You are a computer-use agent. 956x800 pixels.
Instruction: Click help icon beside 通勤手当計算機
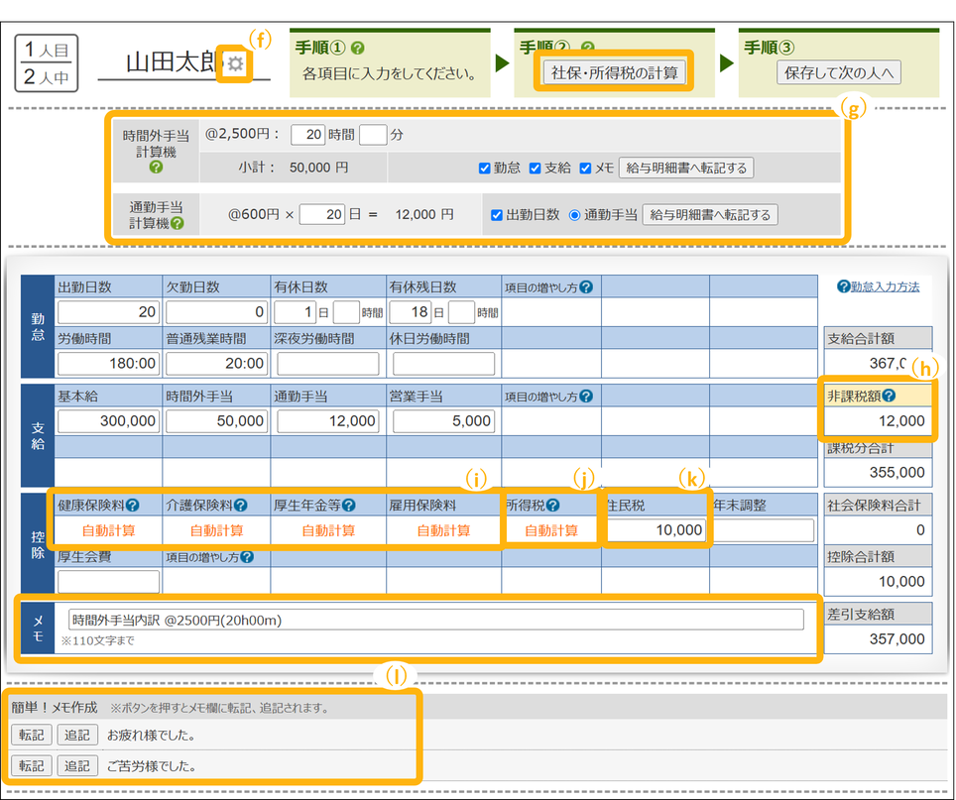[177, 223]
